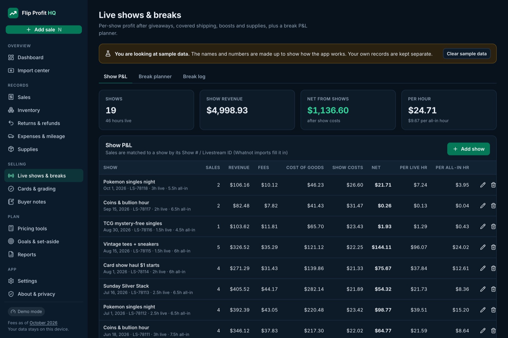Screen dimensions: 508x338
Task: Open About & privacy
Action: [44, 294]
